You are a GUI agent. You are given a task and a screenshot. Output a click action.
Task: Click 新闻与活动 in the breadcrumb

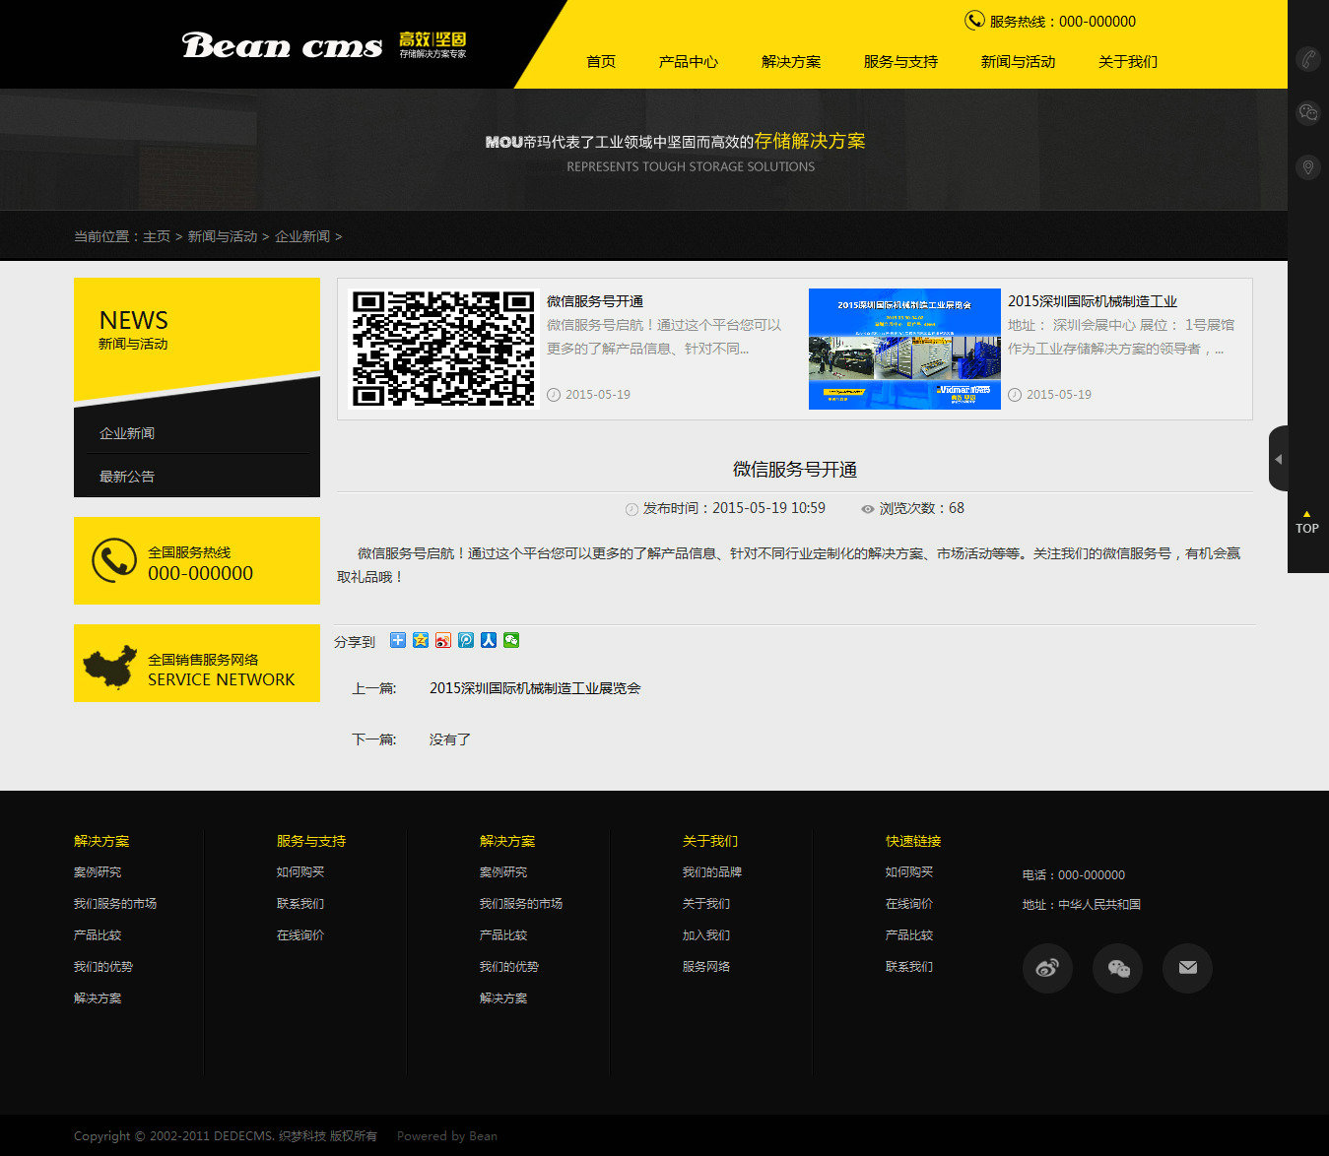pos(222,236)
